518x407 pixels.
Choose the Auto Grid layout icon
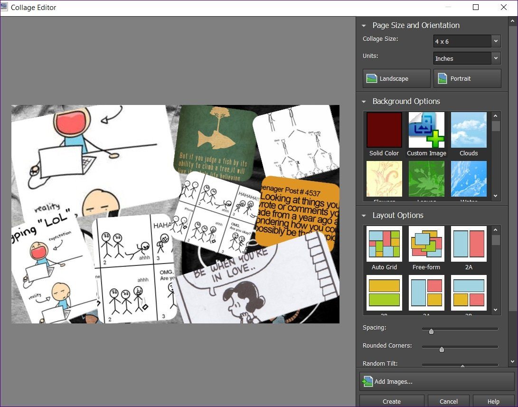point(384,244)
